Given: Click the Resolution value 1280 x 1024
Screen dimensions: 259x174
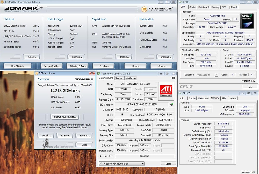Looking at the screenshot, I should pyautogui.click(x=76, y=26).
